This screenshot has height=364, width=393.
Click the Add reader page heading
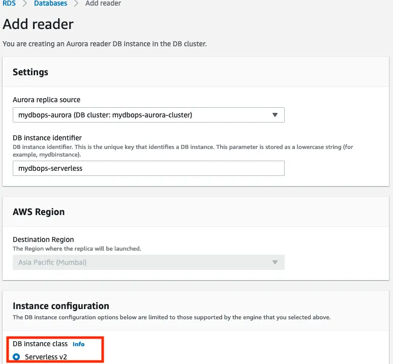click(x=38, y=24)
